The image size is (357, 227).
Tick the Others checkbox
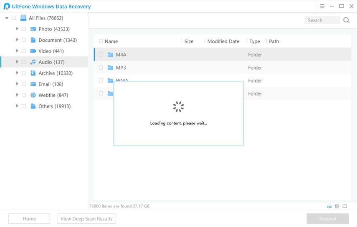[24, 106]
